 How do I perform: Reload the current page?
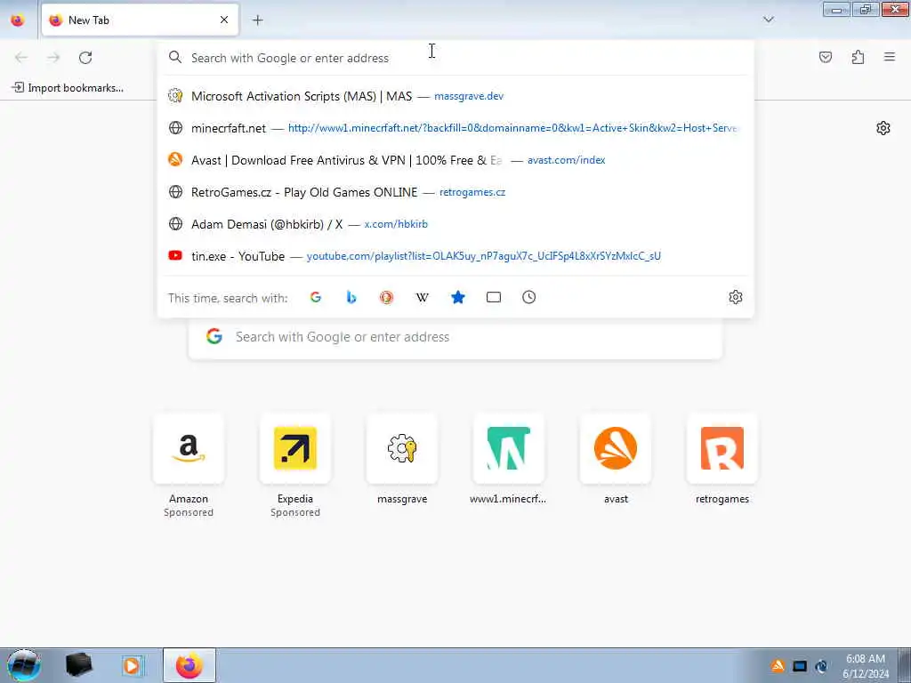coord(85,58)
